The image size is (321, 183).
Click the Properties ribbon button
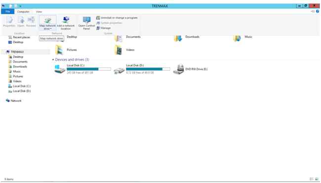coord(9,22)
